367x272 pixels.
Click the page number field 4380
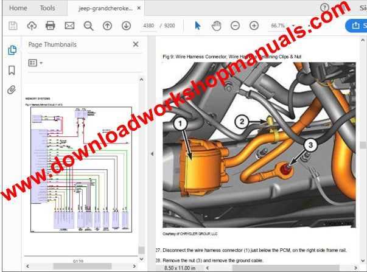tap(149, 26)
